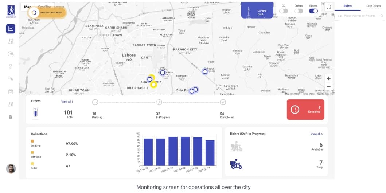Click the Off time color swatch
Screen dimensions: 386x193
click(x=32, y=152)
